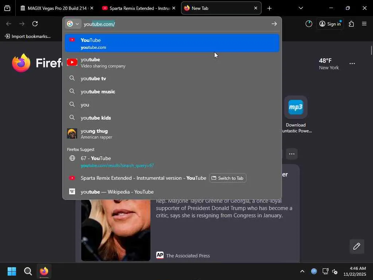This screenshot has width=373, height=280.
Task: Go back with the back arrow
Action: pyautogui.click(x=9, y=24)
